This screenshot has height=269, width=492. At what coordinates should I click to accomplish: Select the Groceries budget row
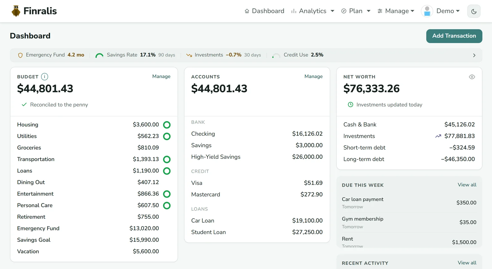click(94, 148)
